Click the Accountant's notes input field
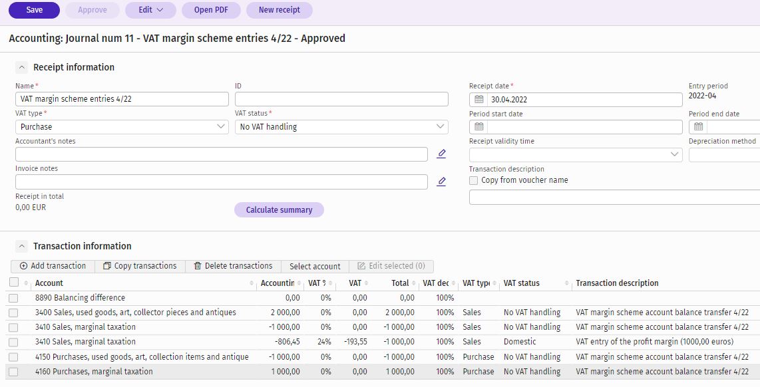Screen dimensions: 760x387 [x=222, y=154]
